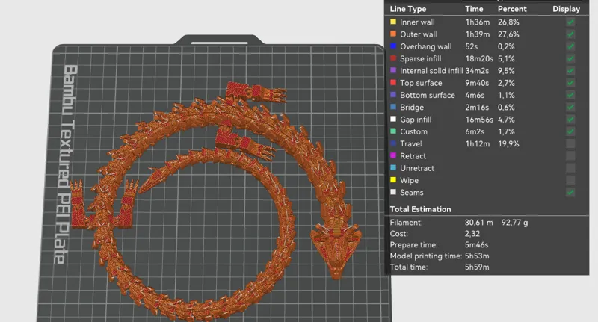The image size is (598, 322).
Task: Select the Travel label
Action: click(411, 143)
